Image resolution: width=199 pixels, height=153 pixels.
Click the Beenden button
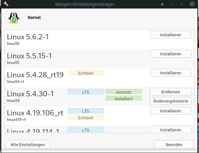(x=174, y=144)
